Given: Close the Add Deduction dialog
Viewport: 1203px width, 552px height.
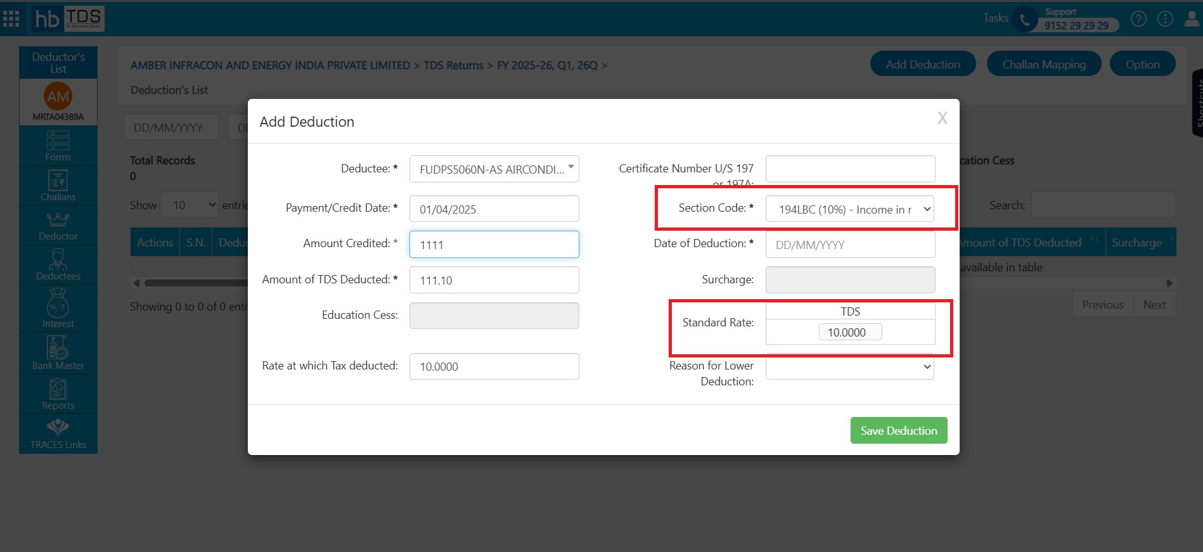Looking at the screenshot, I should click(942, 118).
